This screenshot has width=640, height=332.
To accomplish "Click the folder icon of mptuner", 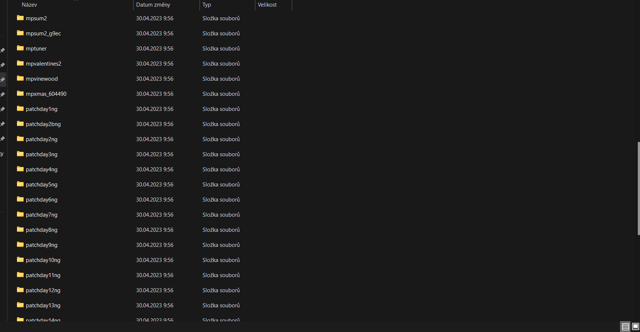I will pyautogui.click(x=20, y=48).
